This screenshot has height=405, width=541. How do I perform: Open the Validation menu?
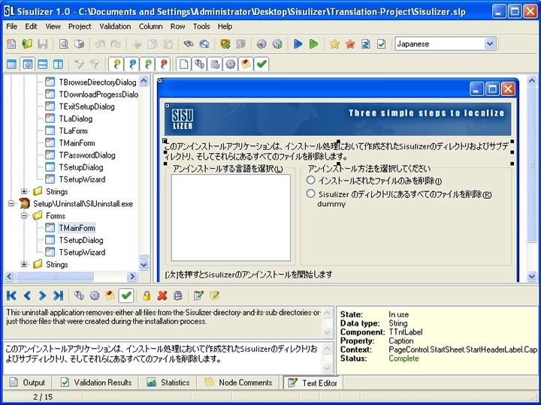[115, 26]
